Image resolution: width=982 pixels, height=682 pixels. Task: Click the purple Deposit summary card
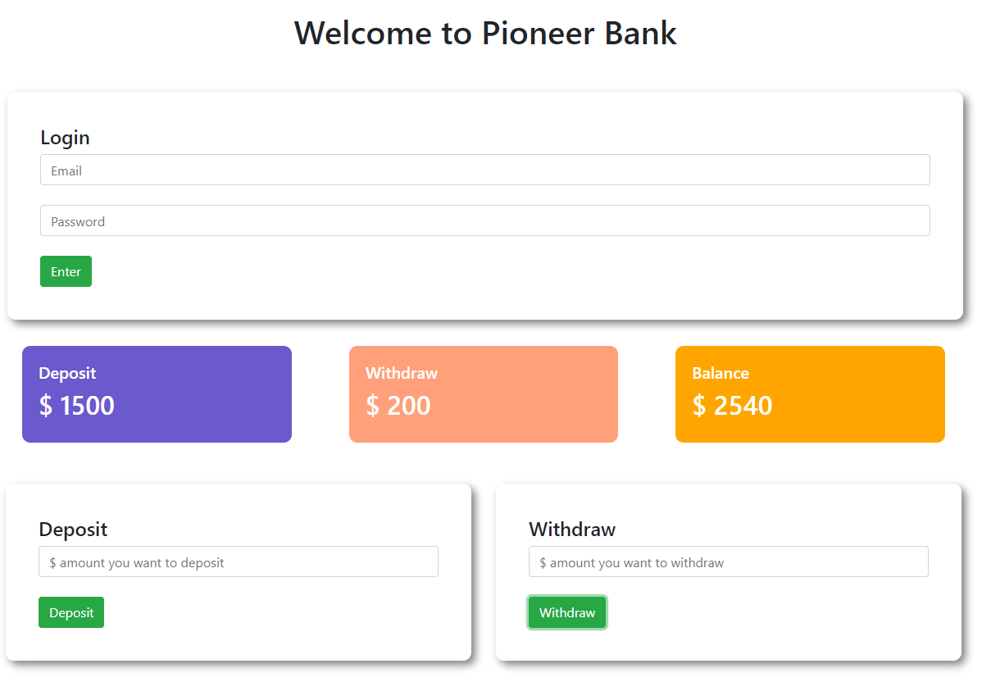[x=157, y=394]
